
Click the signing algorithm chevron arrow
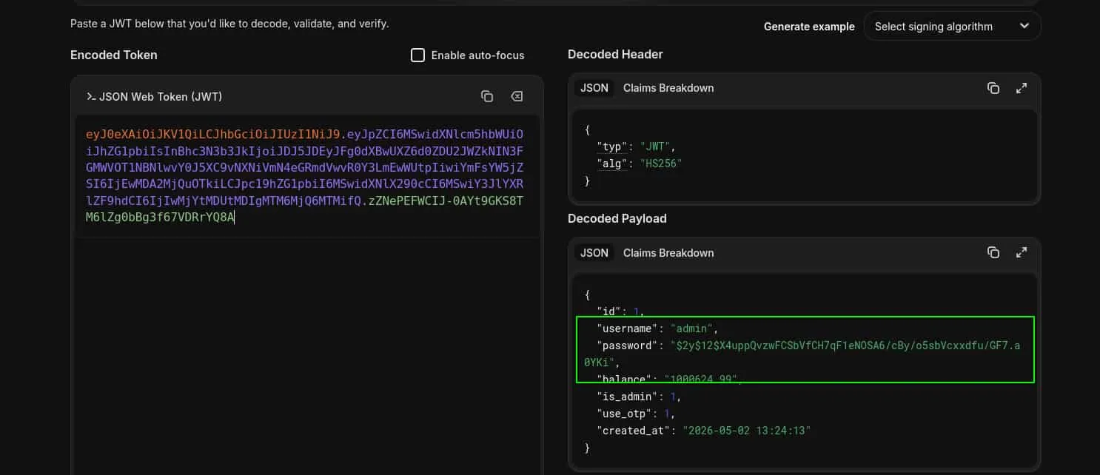1024,26
